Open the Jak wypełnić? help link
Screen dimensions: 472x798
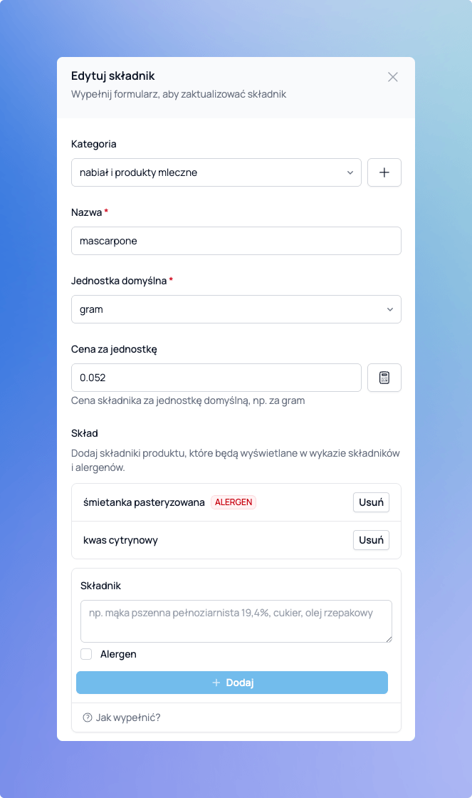(128, 717)
